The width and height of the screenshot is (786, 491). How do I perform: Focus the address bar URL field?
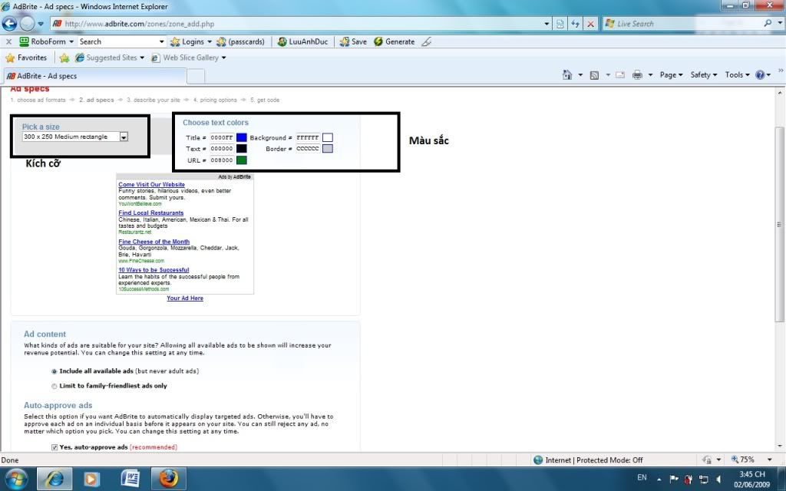[296, 24]
